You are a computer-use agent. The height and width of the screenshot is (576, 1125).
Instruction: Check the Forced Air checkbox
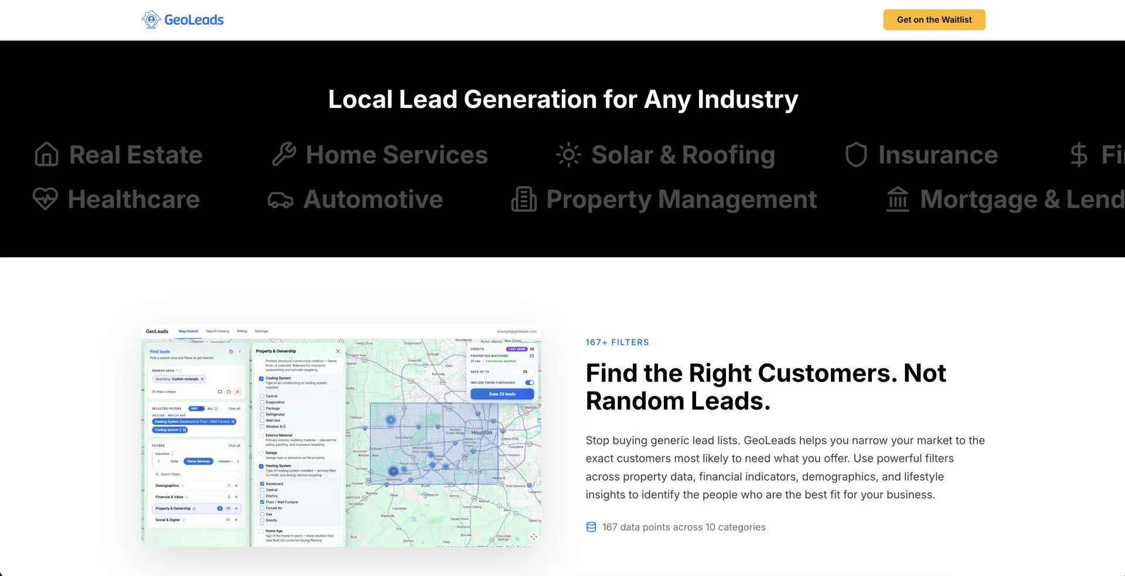point(262,508)
